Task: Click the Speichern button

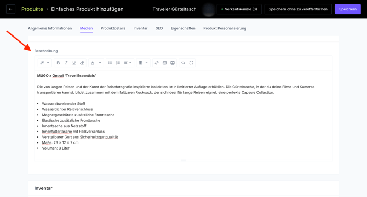Action: click(x=348, y=9)
